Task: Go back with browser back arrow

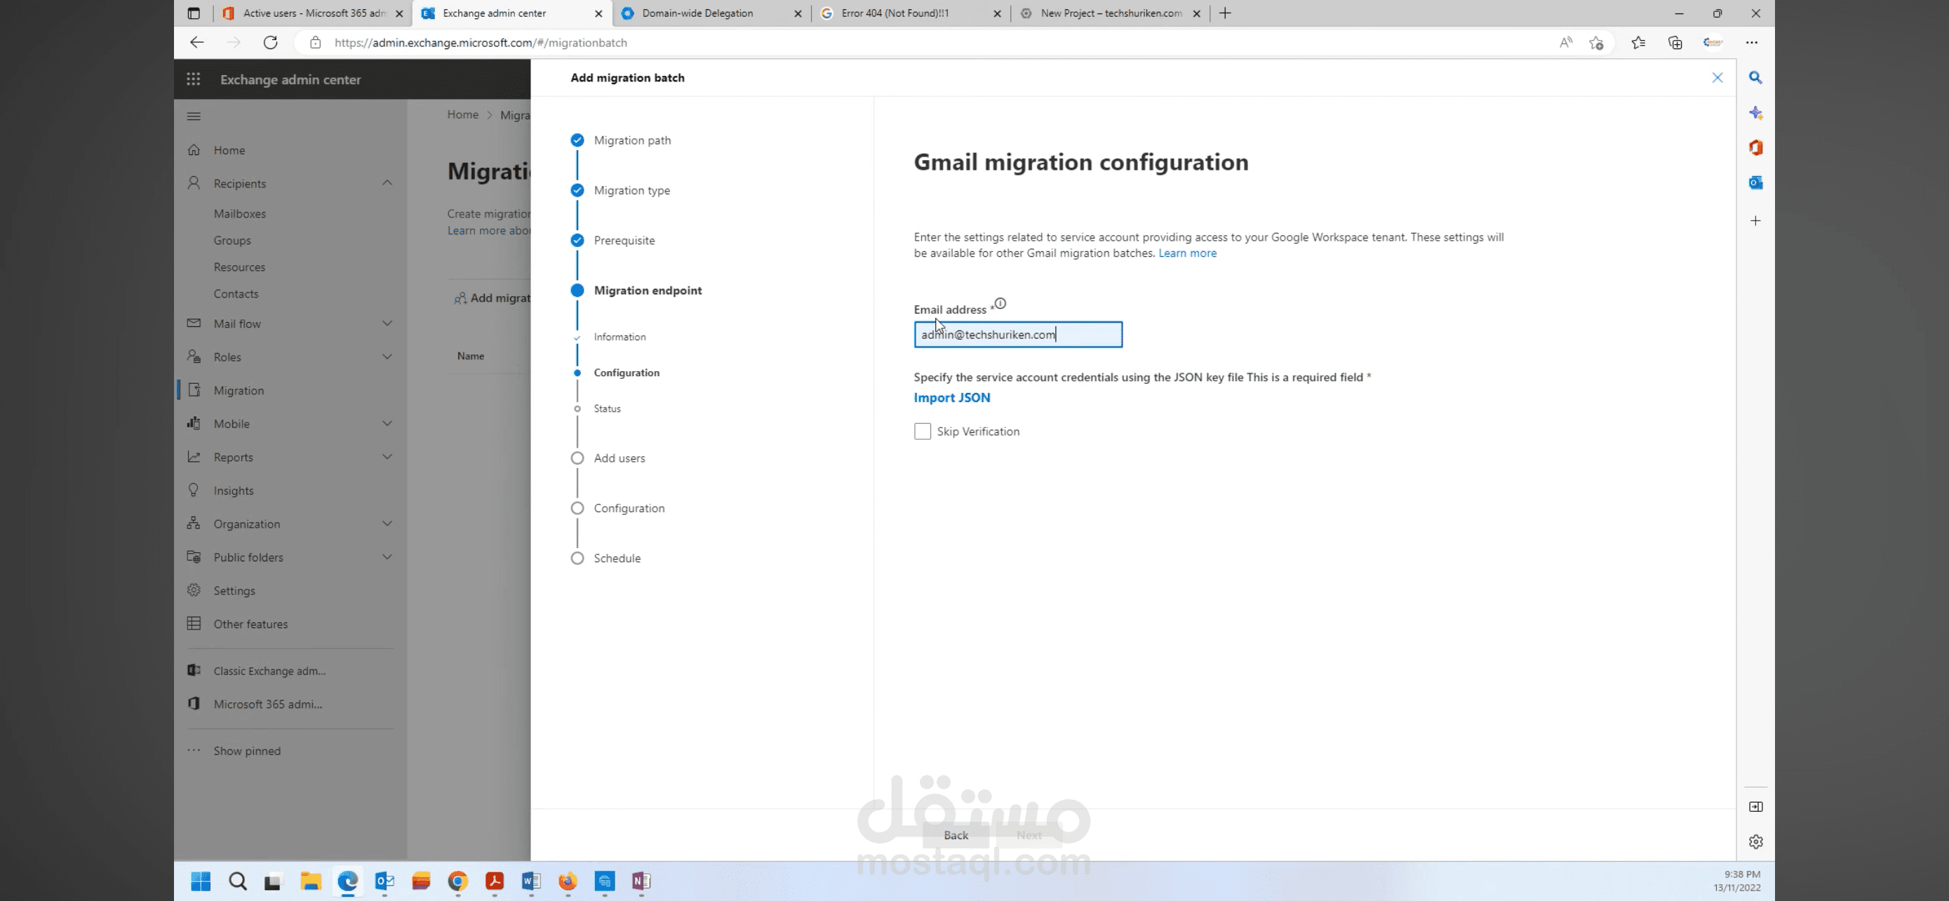Action: tap(196, 42)
